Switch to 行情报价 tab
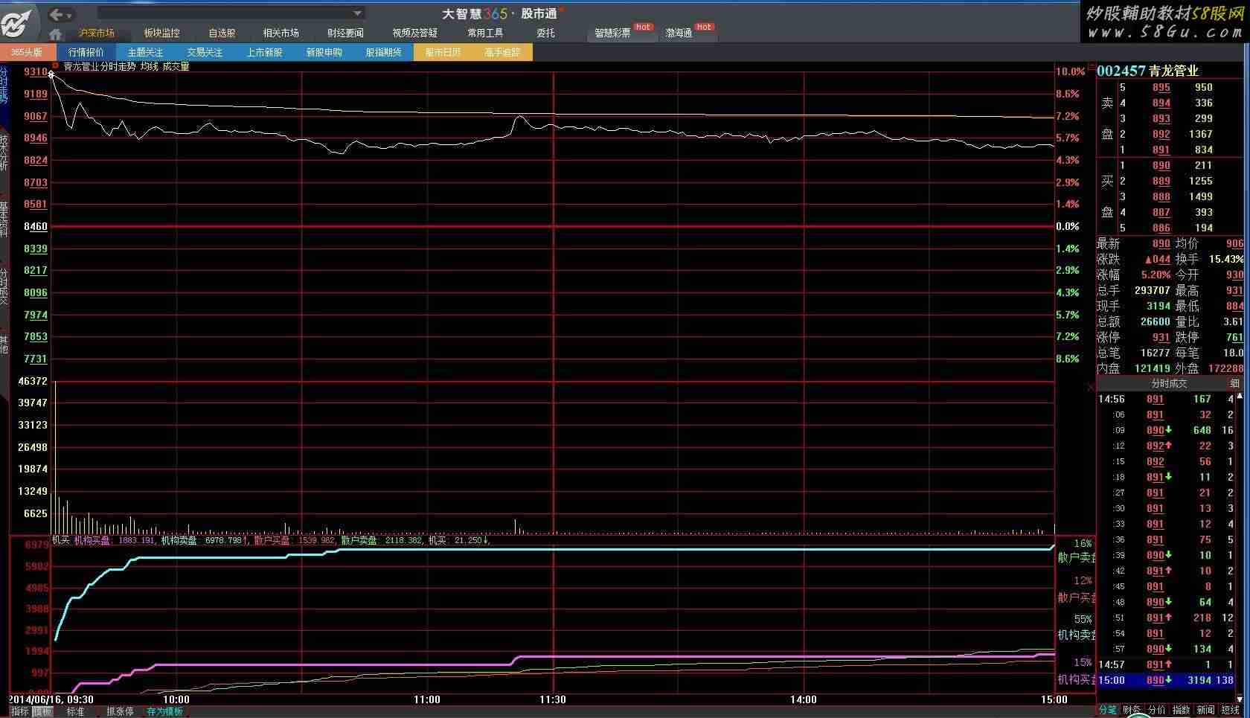 click(x=86, y=52)
